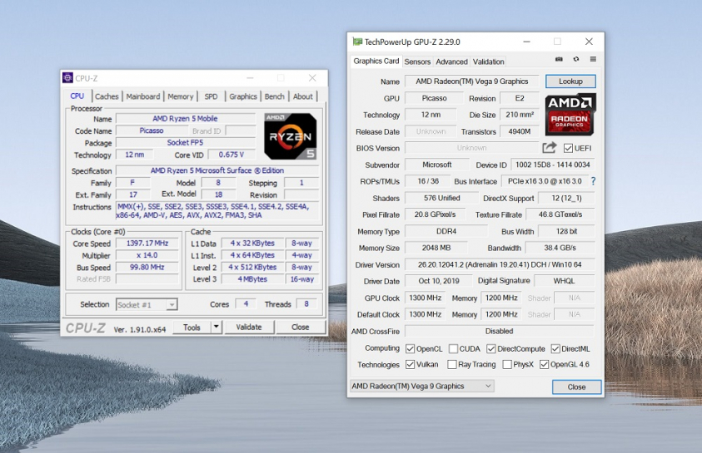Click the Ryzen 5 processor logo
Screen dimensions: 702x453
coord(291,136)
